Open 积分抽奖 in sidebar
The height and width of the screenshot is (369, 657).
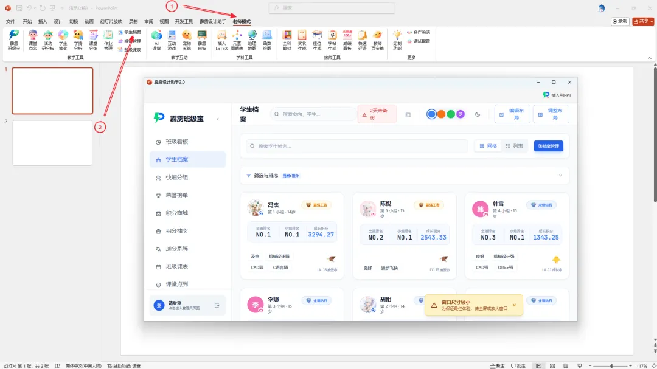188,231
